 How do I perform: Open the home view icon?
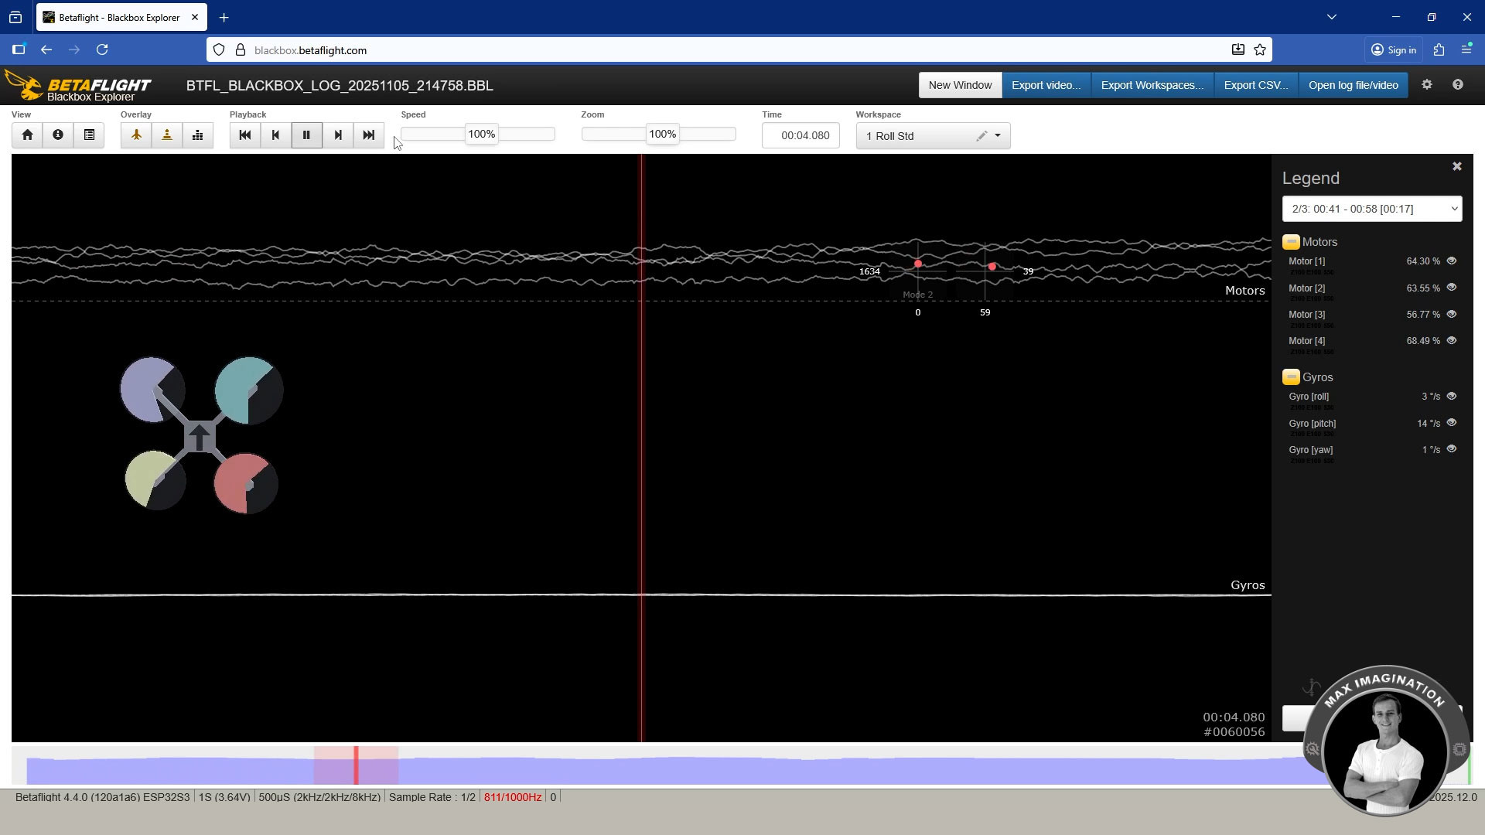[27, 135]
